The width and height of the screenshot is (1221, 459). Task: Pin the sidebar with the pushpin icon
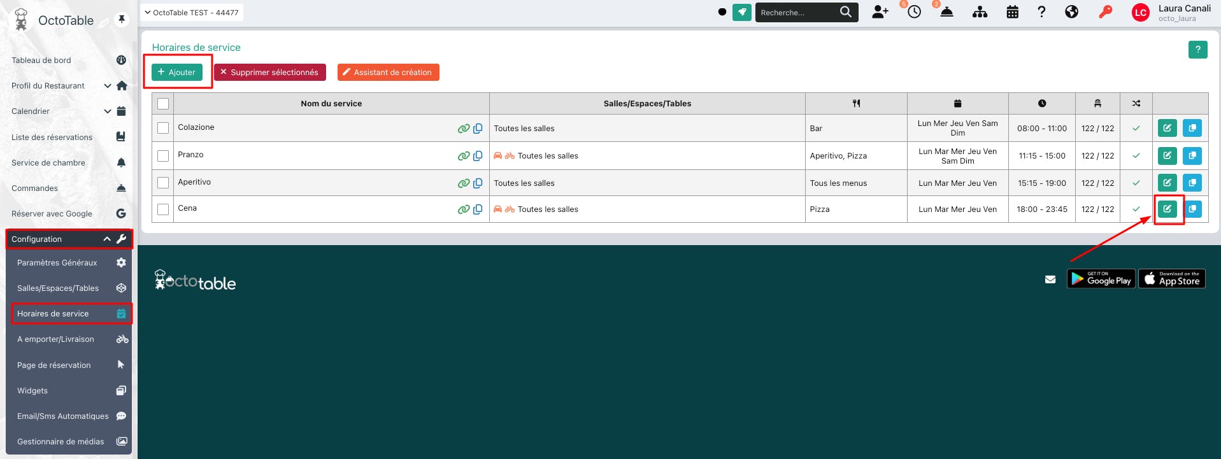[122, 20]
